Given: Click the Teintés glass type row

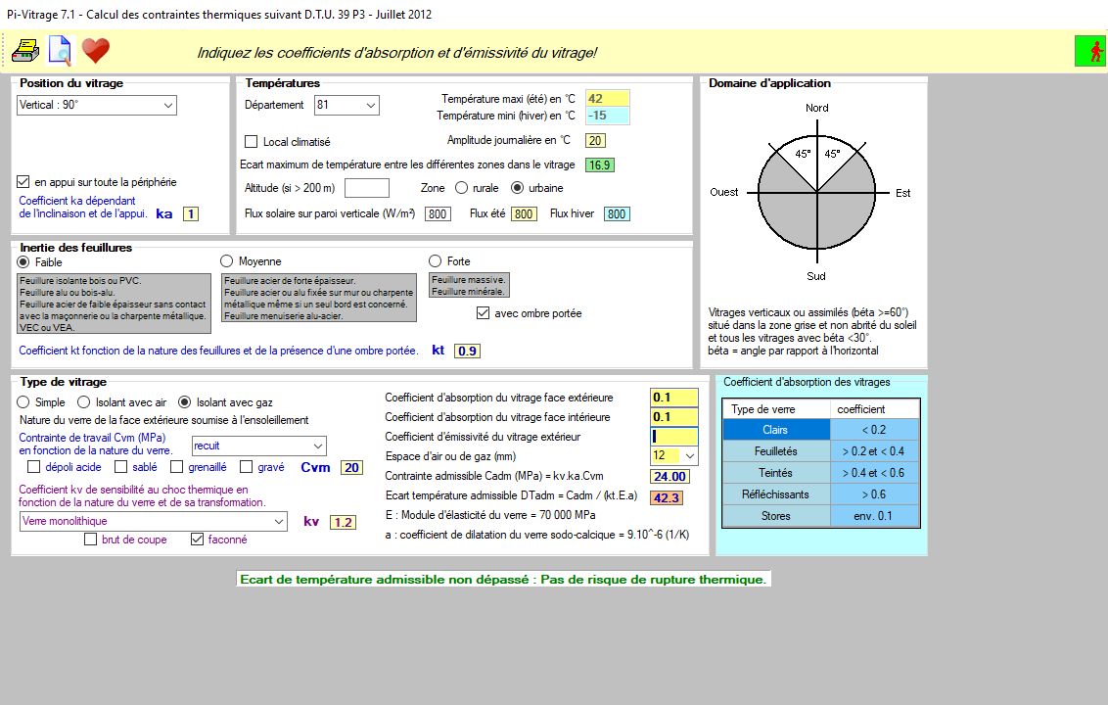Looking at the screenshot, I should tap(775, 473).
